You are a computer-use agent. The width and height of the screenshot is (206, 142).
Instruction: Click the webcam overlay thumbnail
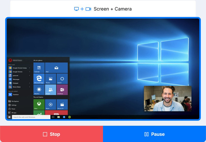(168, 98)
